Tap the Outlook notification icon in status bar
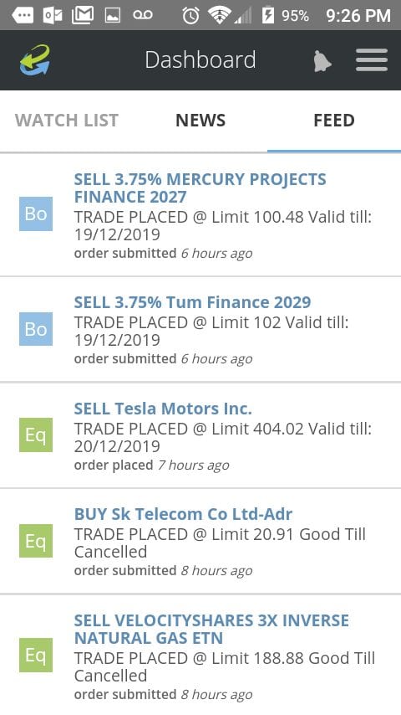The height and width of the screenshot is (715, 401). click(x=53, y=16)
